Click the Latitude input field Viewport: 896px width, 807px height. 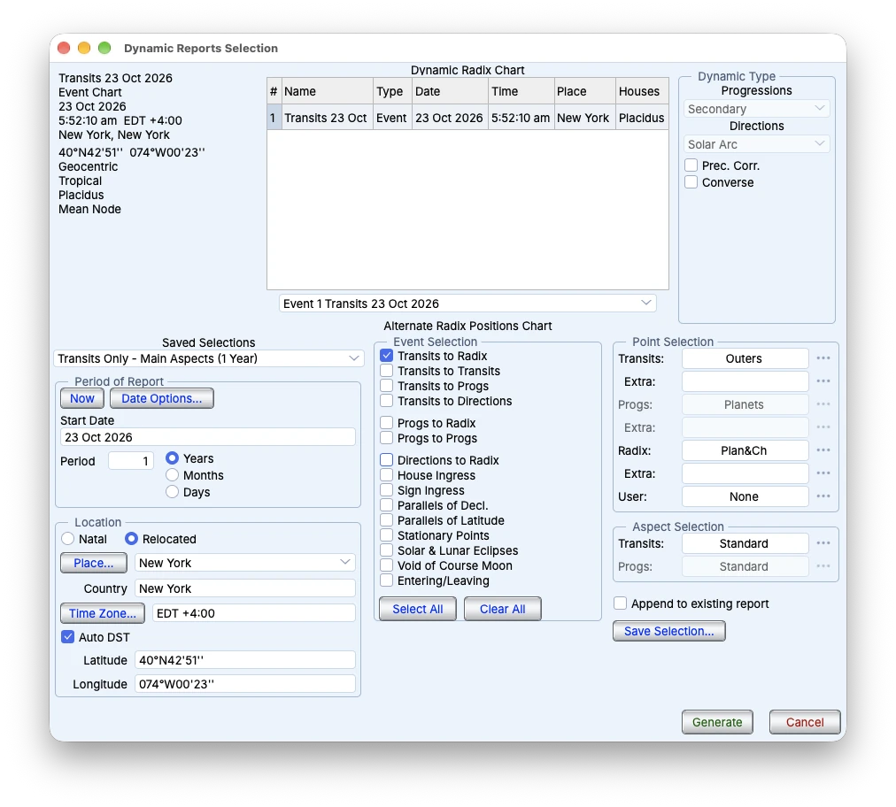tap(244, 659)
